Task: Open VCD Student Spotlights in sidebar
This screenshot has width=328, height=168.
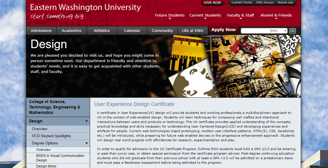Action: coord(52,136)
